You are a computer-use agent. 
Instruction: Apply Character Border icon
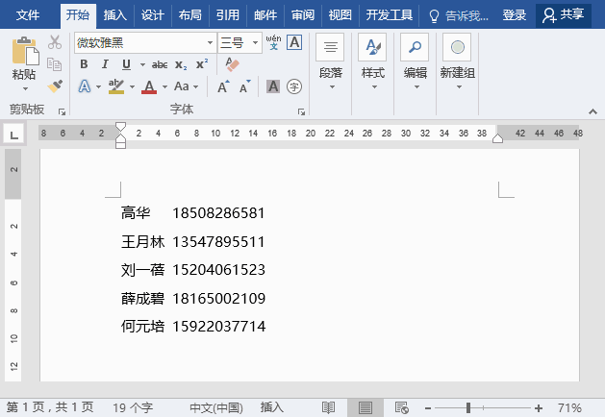click(x=294, y=42)
